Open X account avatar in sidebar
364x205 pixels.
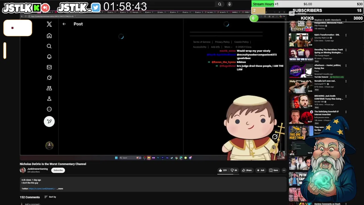(x=49, y=145)
